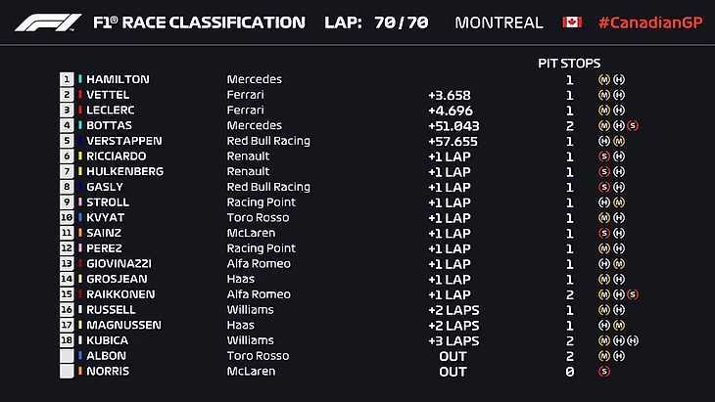Click the soft tyre icon in Norris's row
715x402 pixels.
tap(604, 372)
